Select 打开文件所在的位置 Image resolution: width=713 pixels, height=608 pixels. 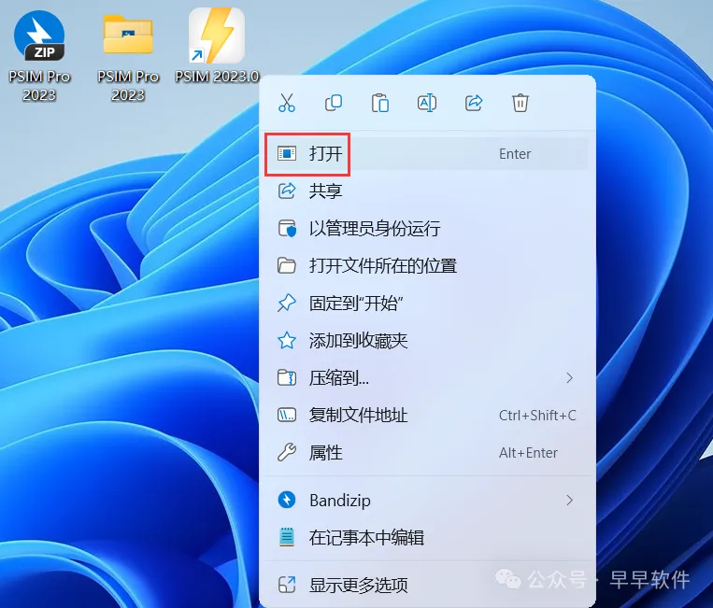pyautogui.click(x=426, y=265)
